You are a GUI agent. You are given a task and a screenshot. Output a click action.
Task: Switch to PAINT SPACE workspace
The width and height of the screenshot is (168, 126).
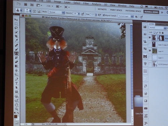[116, 10]
